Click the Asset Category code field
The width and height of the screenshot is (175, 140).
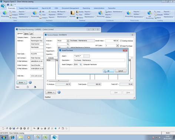point(76,64)
